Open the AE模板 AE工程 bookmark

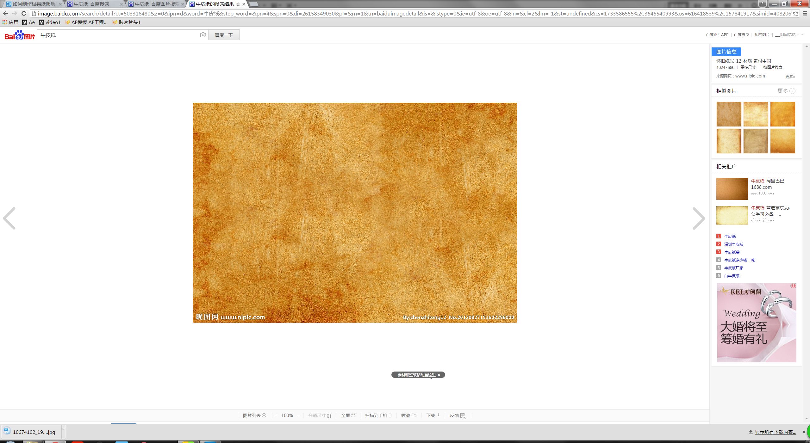coord(86,22)
